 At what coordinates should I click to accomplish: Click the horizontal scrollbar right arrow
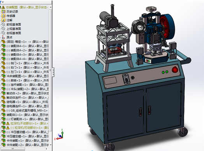pyautogui.click(x=46, y=149)
